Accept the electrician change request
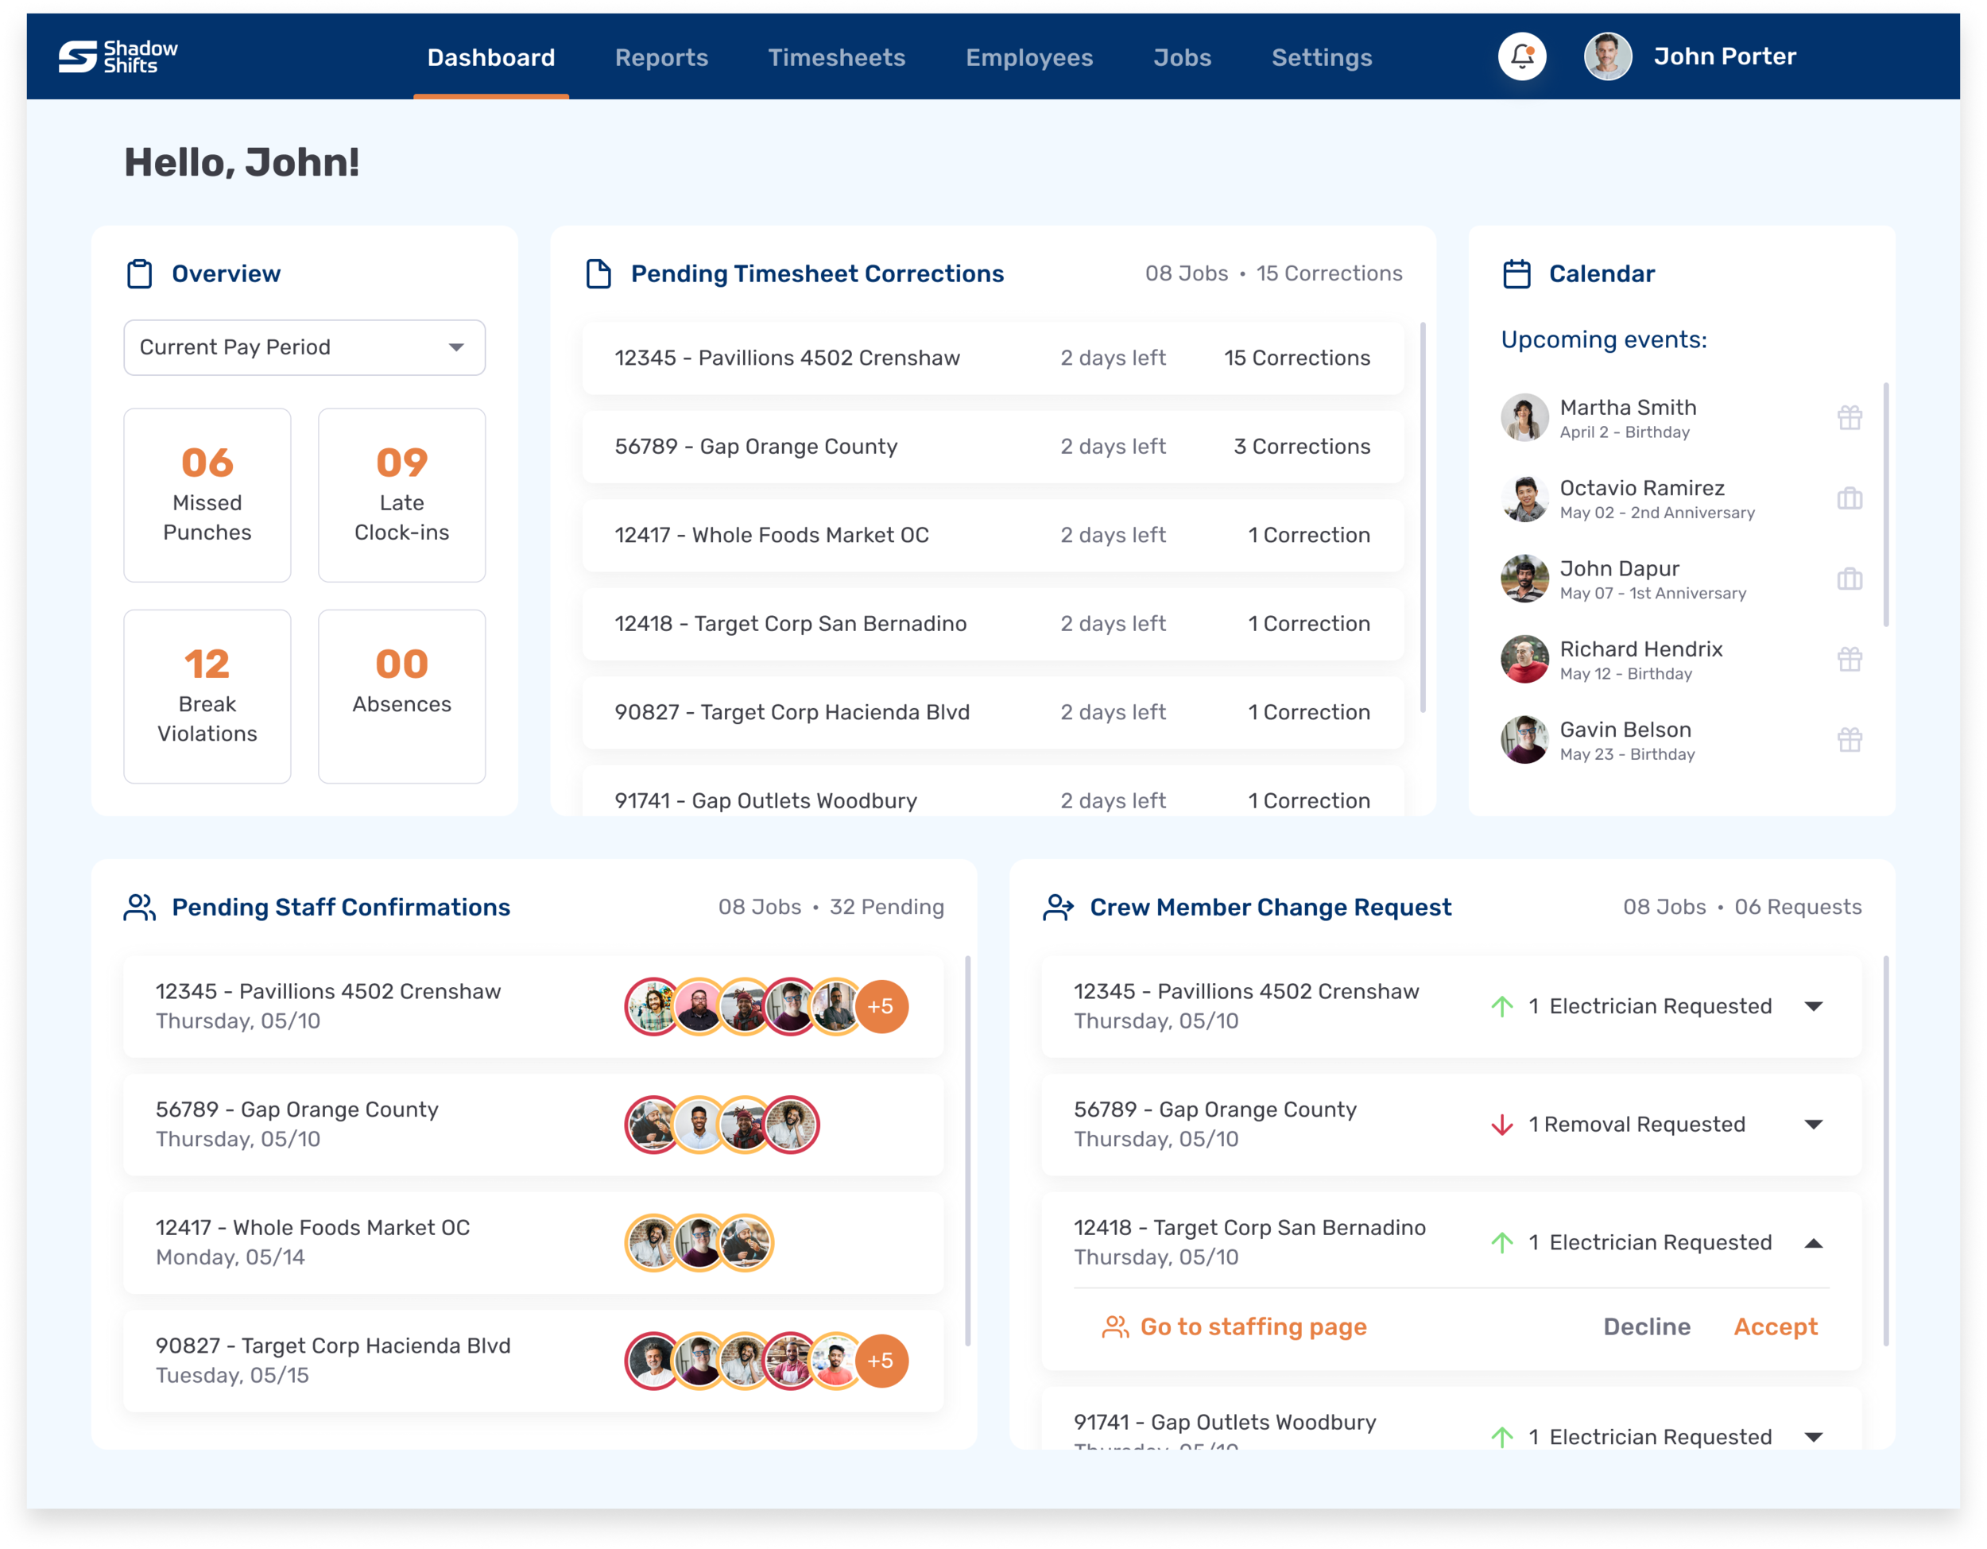The width and height of the screenshot is (1987, 1549). 1775,1326
